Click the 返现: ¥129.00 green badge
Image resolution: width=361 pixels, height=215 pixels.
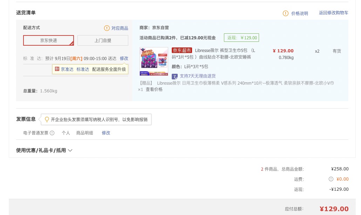[x=241, y=38]
